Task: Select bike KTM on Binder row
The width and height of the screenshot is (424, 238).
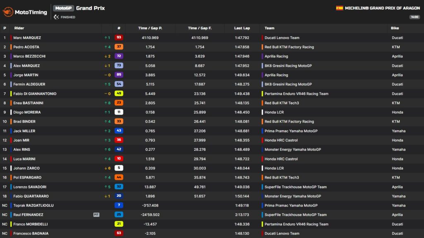Action: 396,121
